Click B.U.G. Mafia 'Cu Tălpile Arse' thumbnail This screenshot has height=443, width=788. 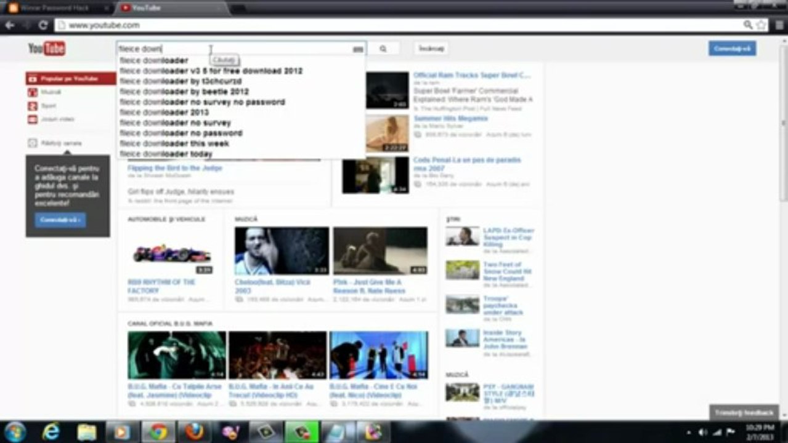tap(177, 356)
